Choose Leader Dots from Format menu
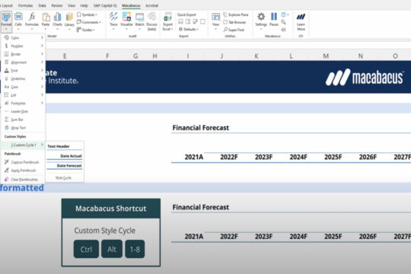411x274 pixels. coord(23,111)
